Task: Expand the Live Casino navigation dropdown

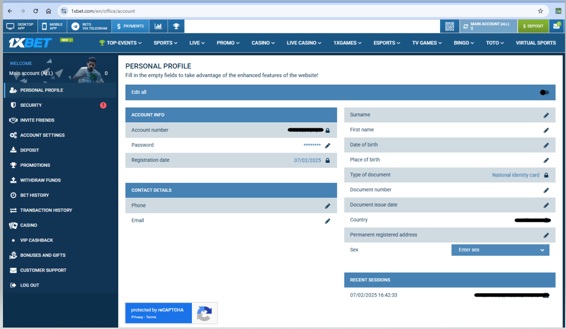Action: [304, 43]
